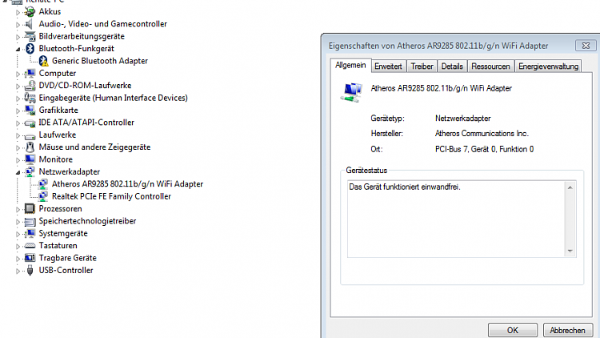Expand the USB-Controller node

click(x=18, y=271)
